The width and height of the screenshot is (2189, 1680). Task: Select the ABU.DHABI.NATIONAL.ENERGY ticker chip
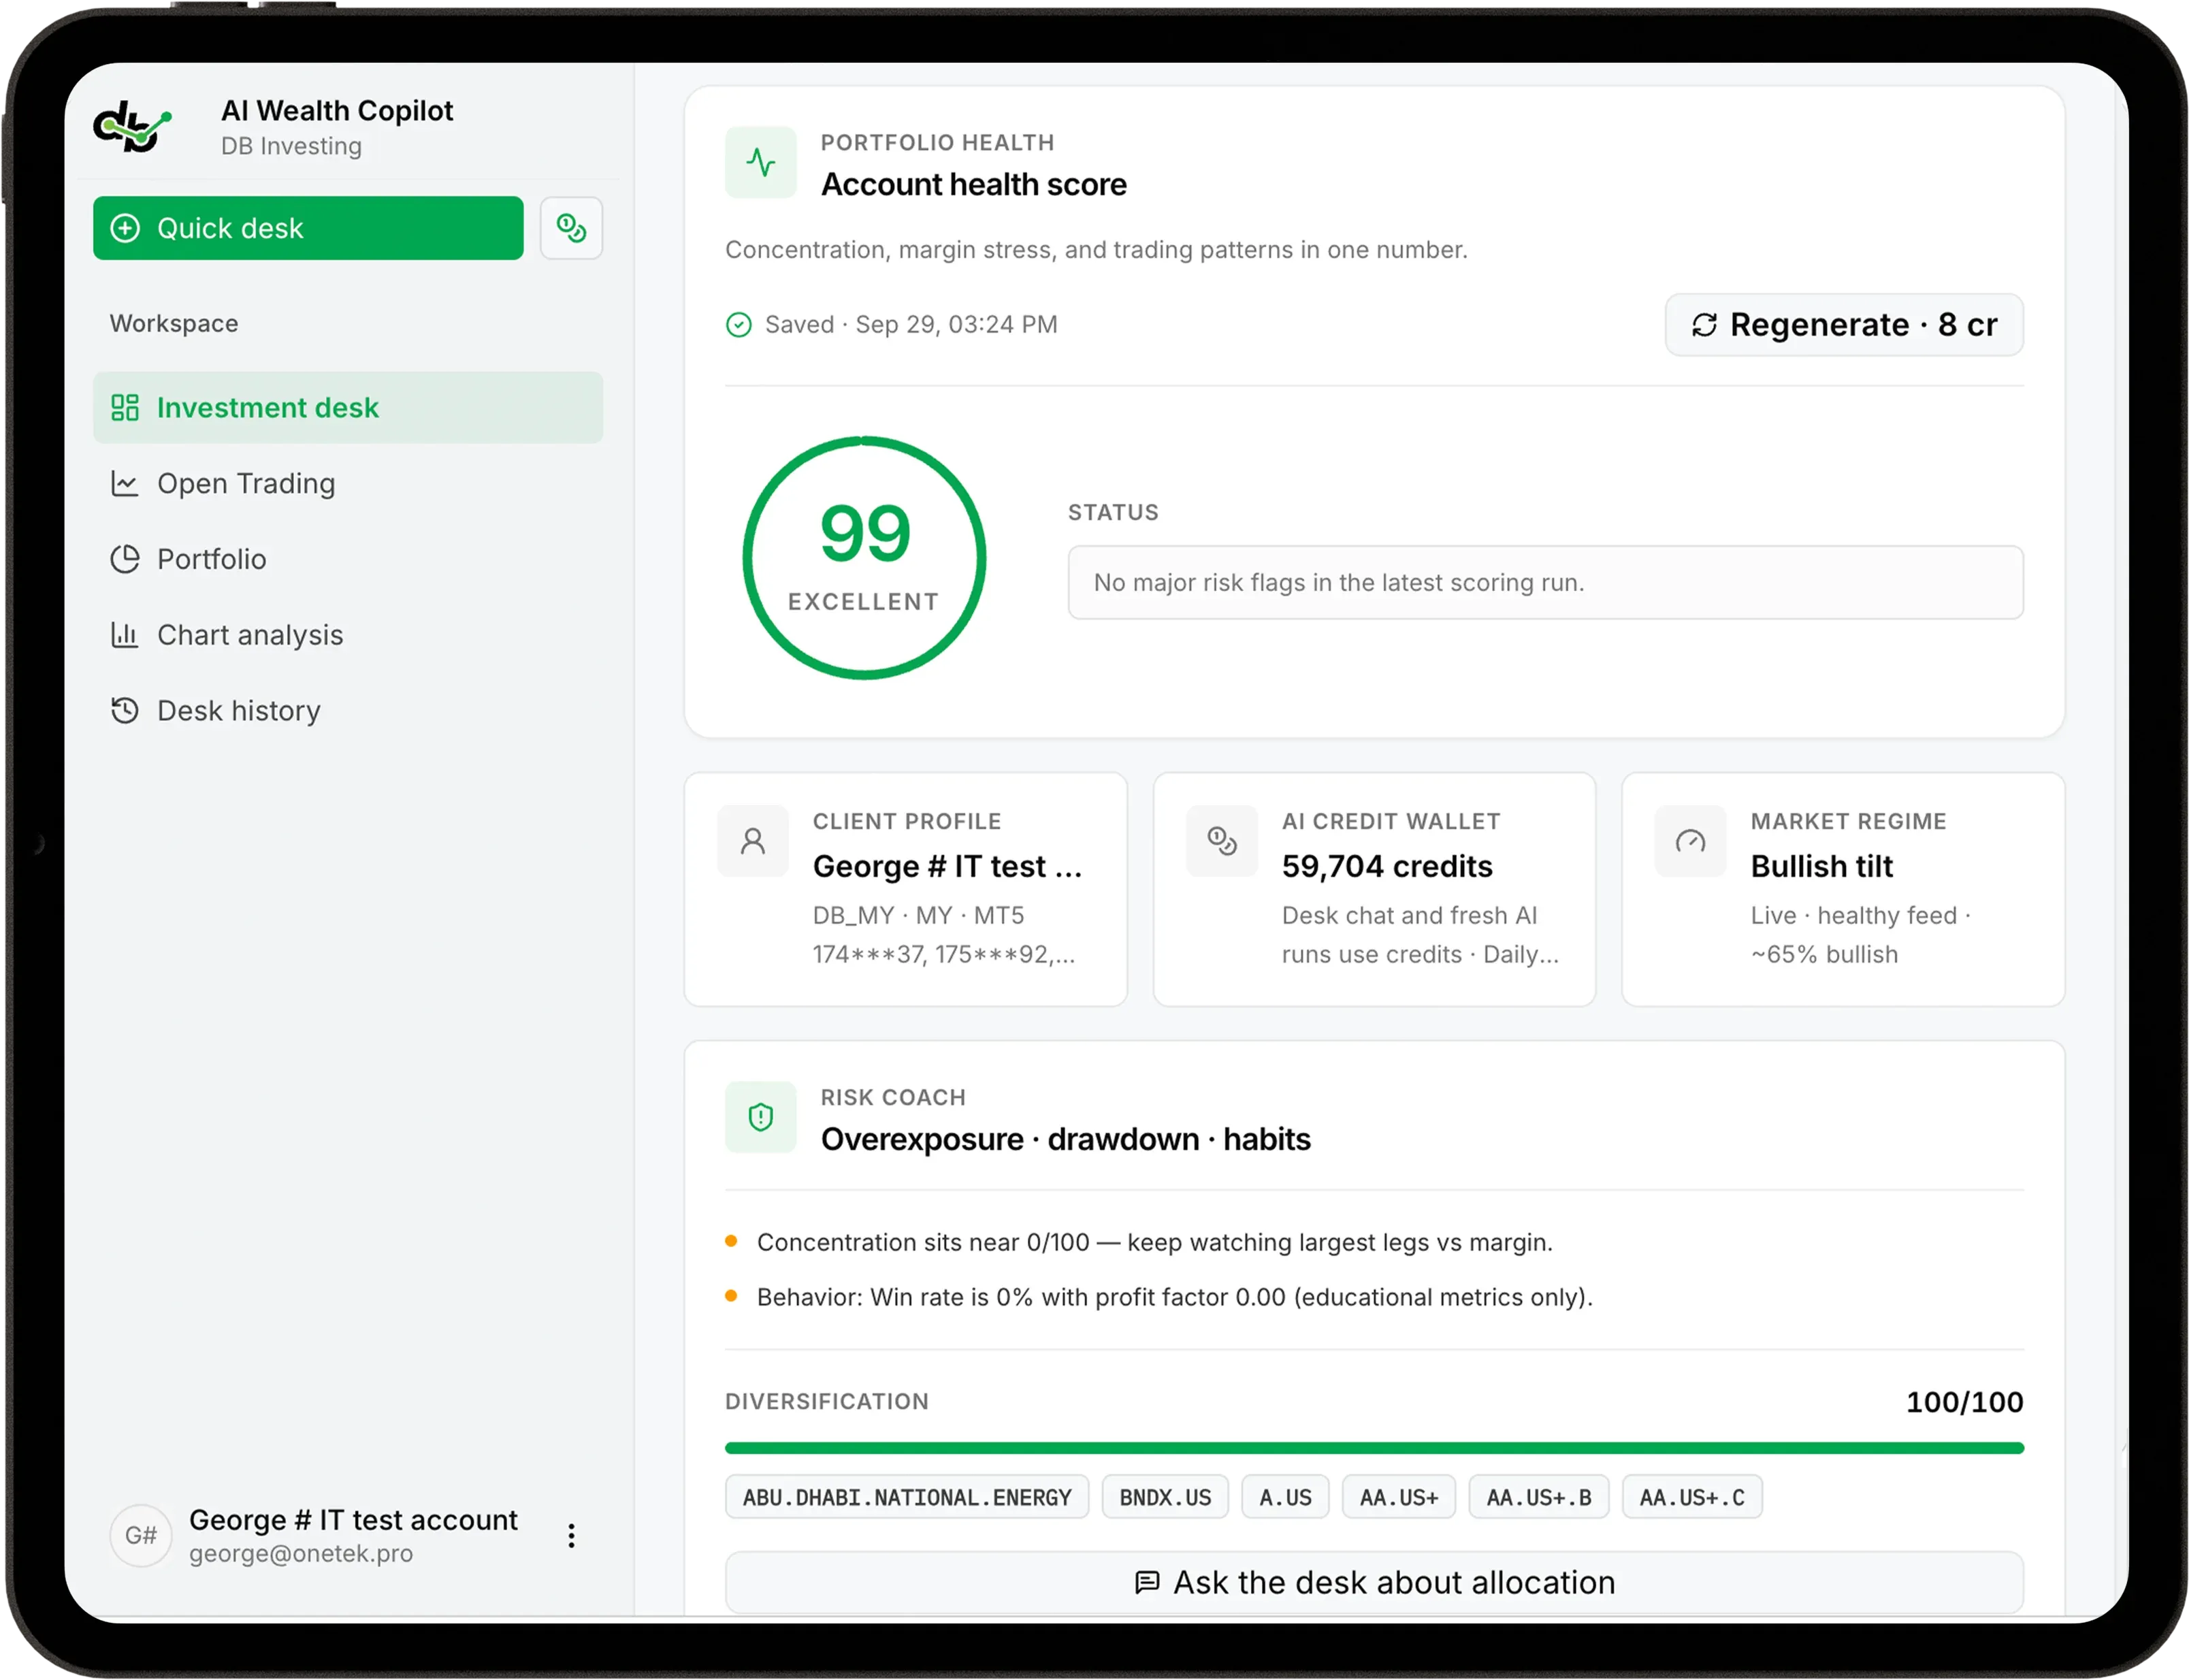907,1498
